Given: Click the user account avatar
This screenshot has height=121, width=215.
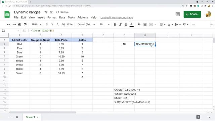Looking at the screenshot, I should (x=208, y=14).
